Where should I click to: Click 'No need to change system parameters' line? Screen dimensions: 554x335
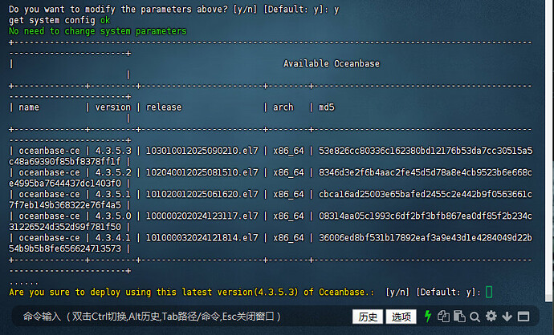[x=97, y=31]
